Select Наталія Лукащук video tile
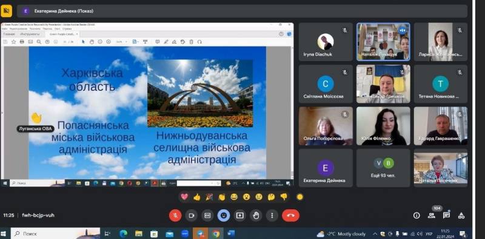Screen dimensions: 485x239 pos(383,42)
